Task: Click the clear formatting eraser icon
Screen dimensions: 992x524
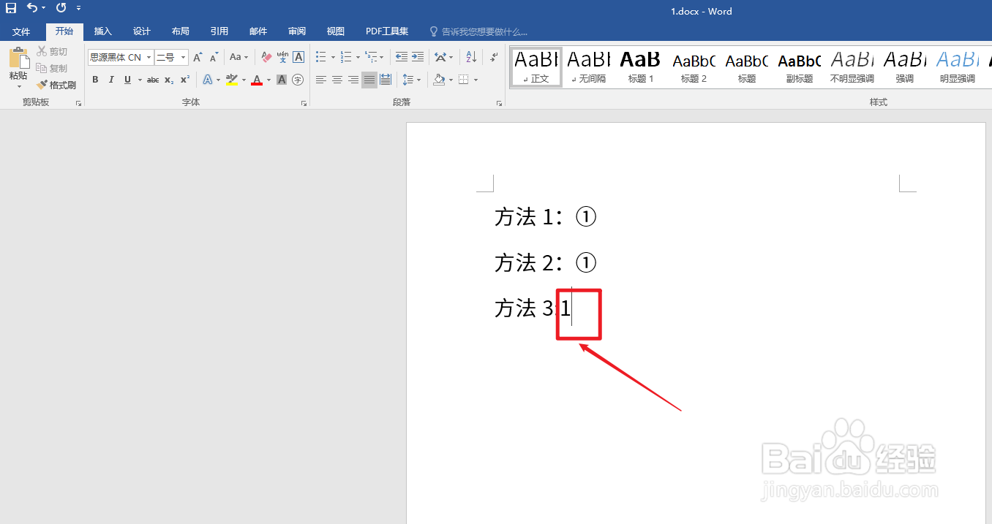Action: 266,57
